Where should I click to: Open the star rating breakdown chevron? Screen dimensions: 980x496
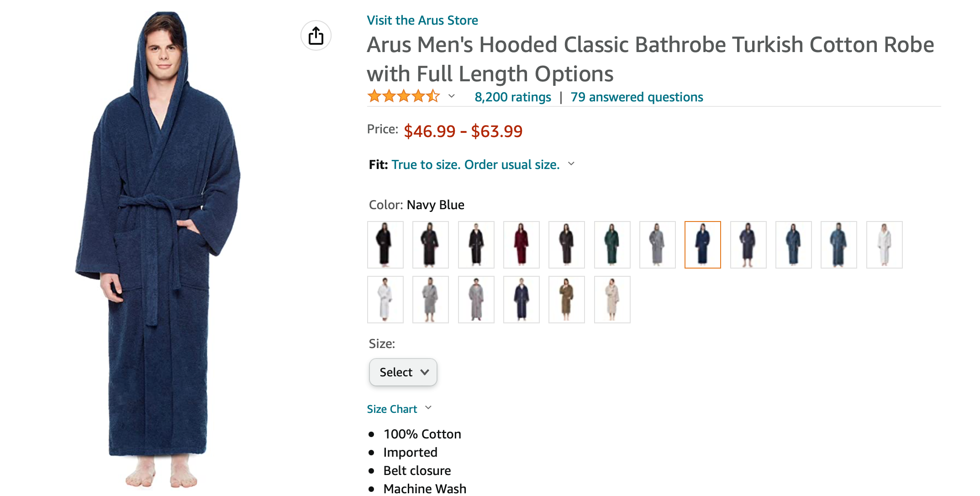coord(452,96)
